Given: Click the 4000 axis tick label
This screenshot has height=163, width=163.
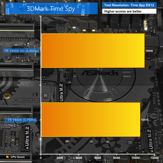Looking at the screenshot, I should pyautogui.click(x=79, y=158).
